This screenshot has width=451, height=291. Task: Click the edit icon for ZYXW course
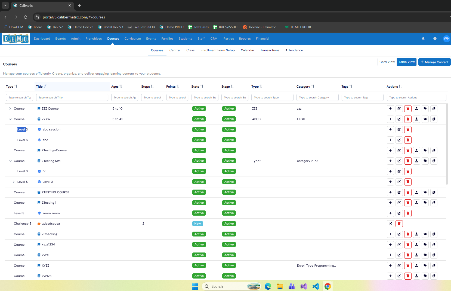[399, 119]
